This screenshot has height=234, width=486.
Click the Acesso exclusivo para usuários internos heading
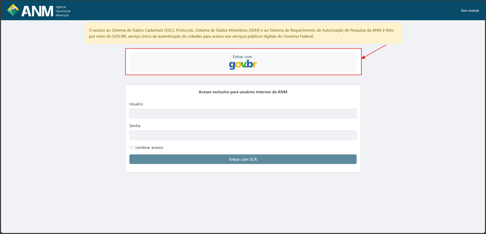click(243, 92)
